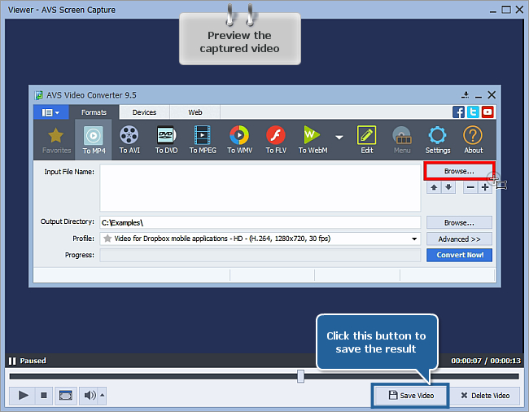The image size is (529, 412).
Task: Browse for the Output Directory
Action: 459,223
